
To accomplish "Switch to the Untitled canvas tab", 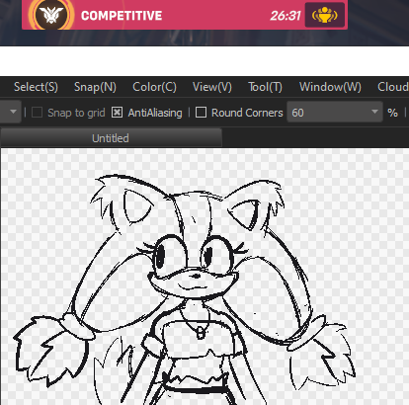I will (111, 138).
